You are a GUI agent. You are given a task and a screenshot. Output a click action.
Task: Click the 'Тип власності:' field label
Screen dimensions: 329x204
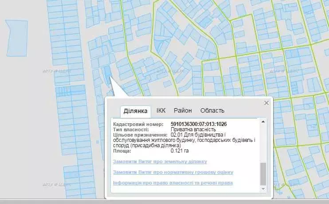point(131,129)
